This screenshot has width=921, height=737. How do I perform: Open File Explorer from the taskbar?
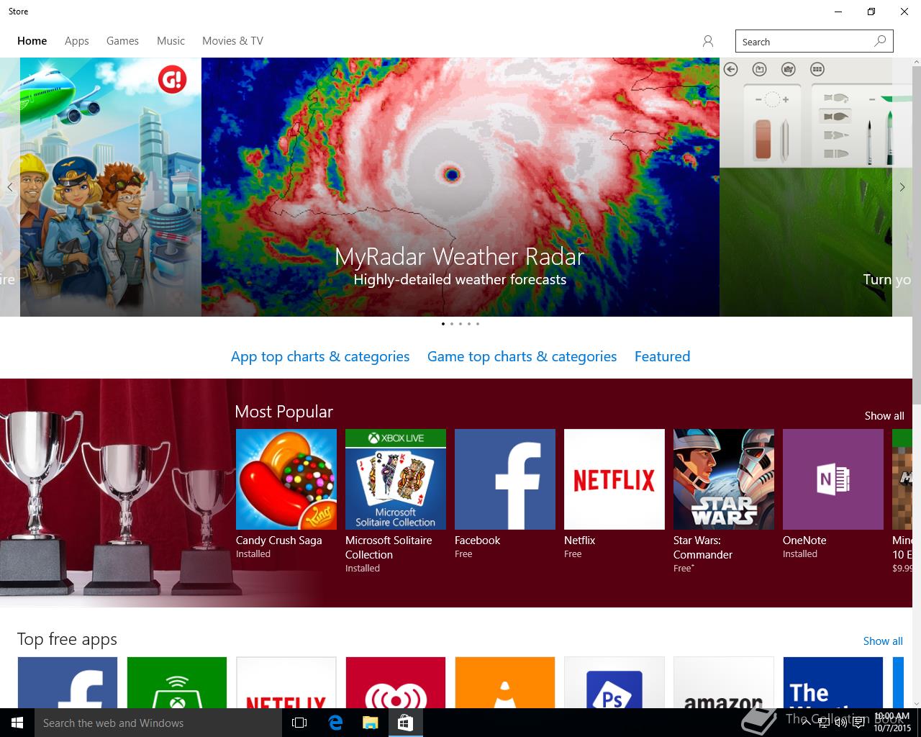point(370,723)
